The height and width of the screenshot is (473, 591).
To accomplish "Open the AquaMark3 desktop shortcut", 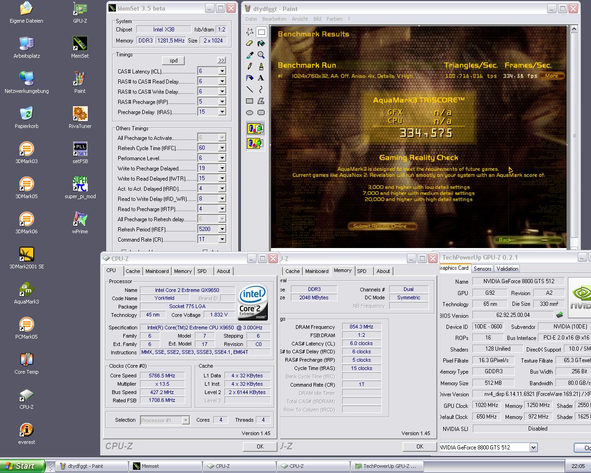I will click(26, 293).
